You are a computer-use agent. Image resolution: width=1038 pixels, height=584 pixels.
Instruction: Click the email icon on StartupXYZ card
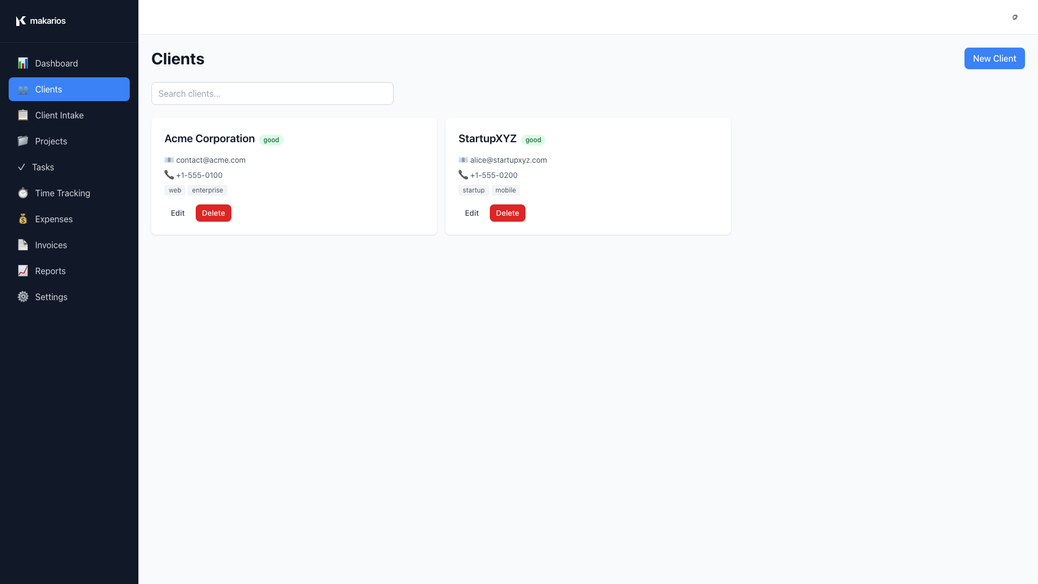pos(463,160)
